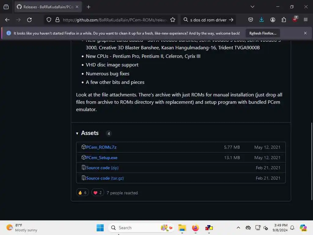
Task: Click the heart reaction with 2
Action: pos(98,193)
